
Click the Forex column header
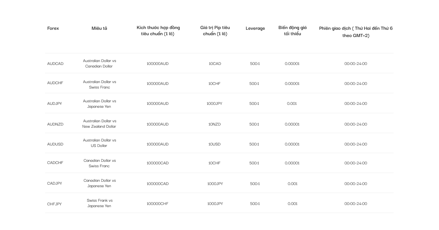click(x=53, y=28)
